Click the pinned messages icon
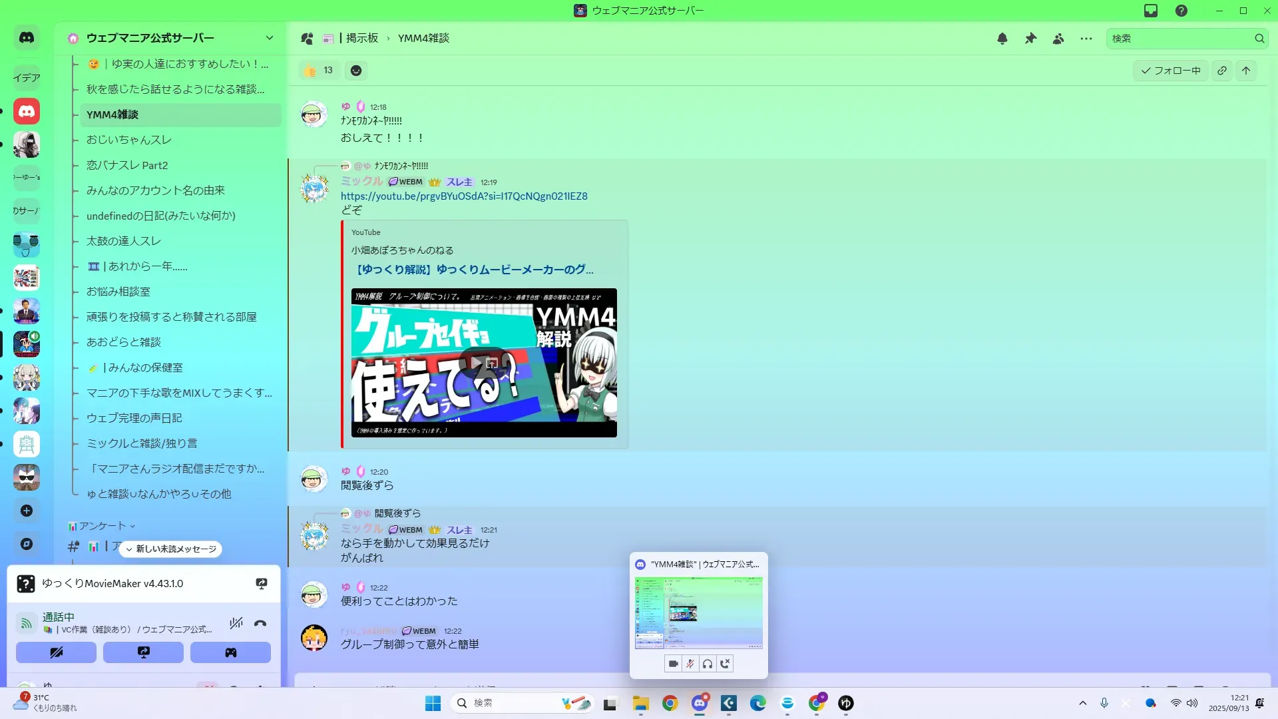 tap(1030, 39)
